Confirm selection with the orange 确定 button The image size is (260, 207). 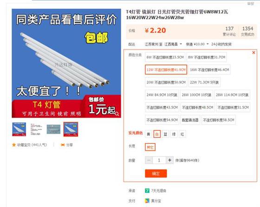[x=156, y=174]
